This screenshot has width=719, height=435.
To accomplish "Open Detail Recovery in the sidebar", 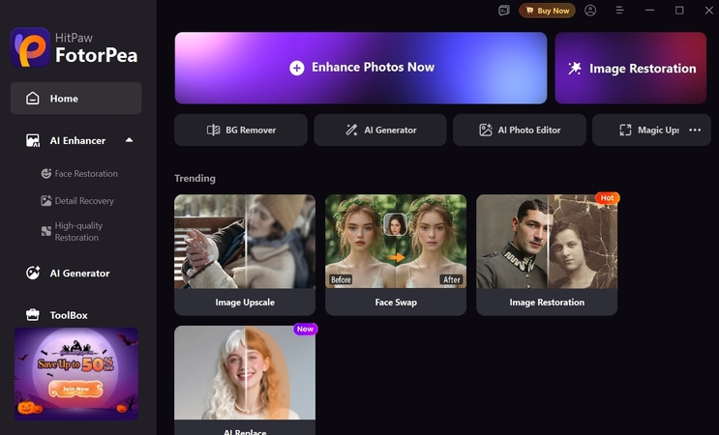I will point(77,200).
